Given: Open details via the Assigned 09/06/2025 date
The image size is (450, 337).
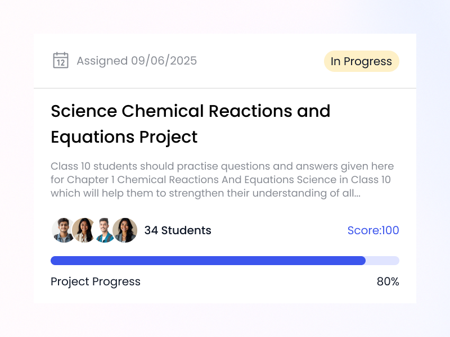Looking at the screenshot, I should [x=137, y=61].
